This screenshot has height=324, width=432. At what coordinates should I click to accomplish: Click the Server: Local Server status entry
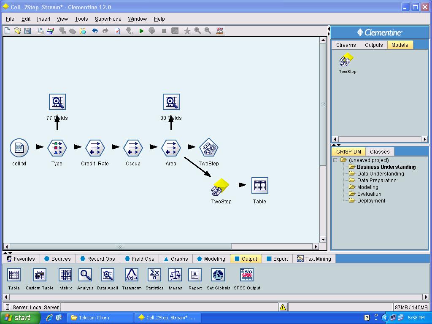pyautogui.click(x=32, y=307)
